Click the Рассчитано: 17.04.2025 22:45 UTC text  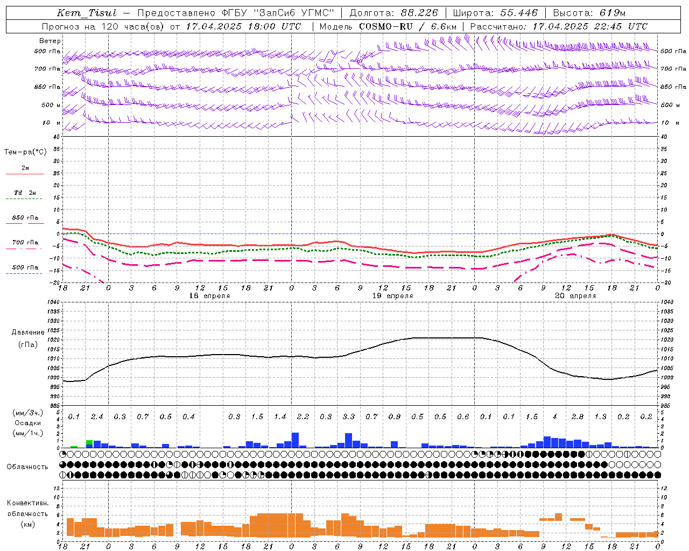point(559,26)
